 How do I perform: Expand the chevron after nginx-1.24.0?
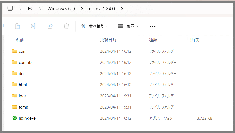pos(122,8)
